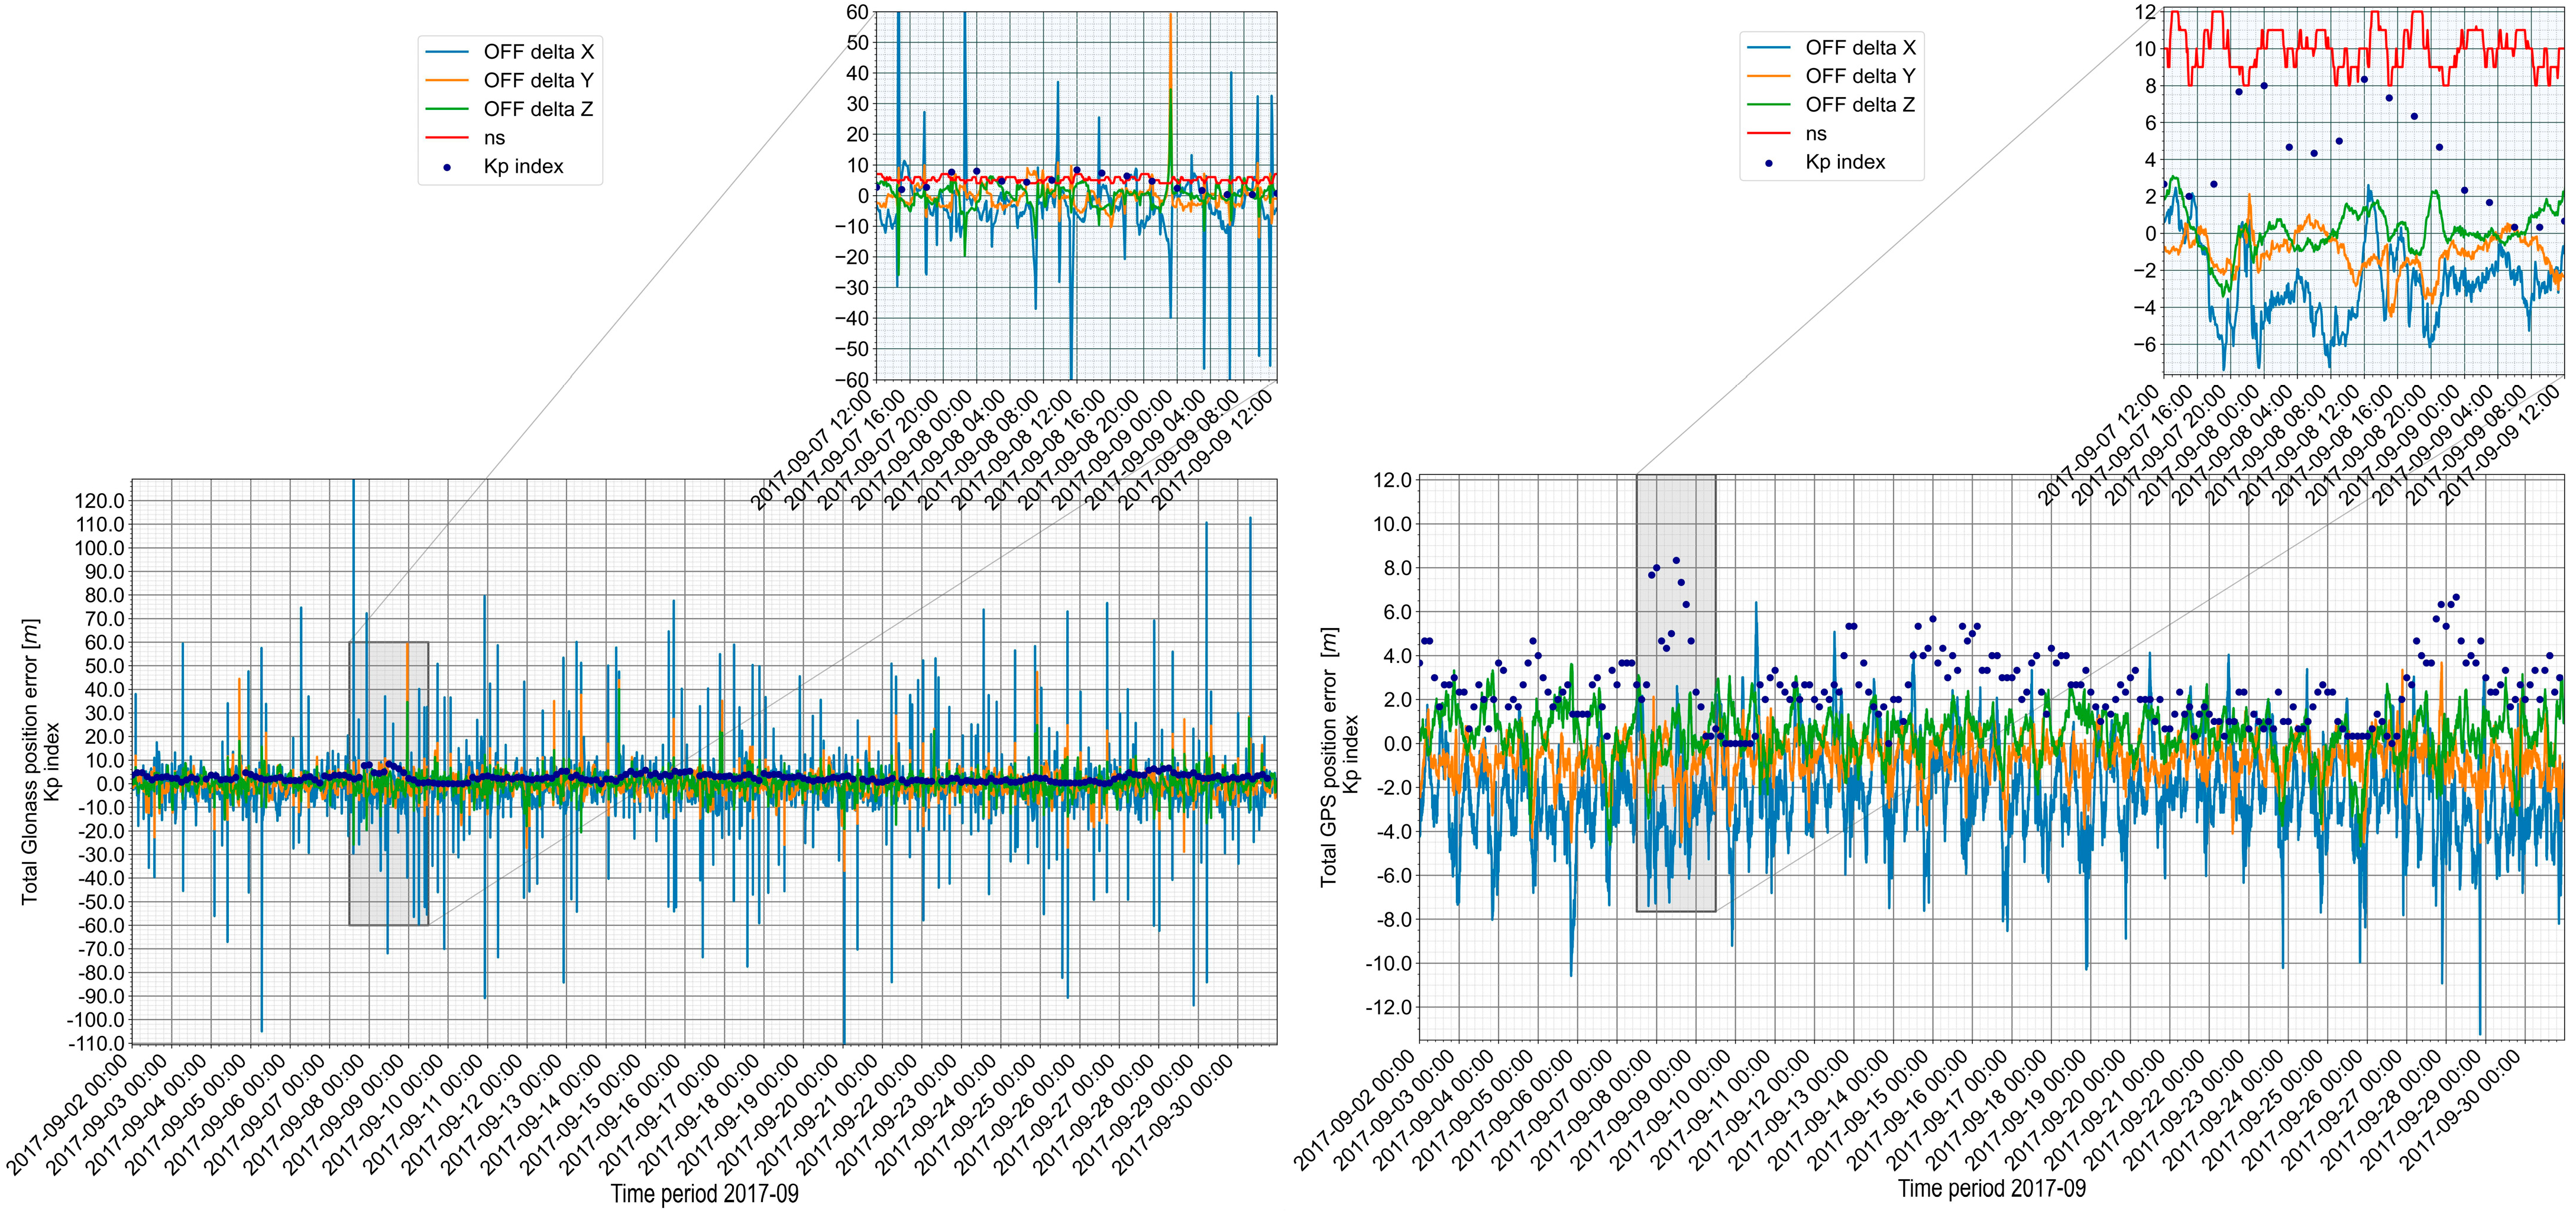The width and height of the screenshot is (2576, 1211).
Task: Click the 120.0 tick on Glonass y-axis
Action: click(x=100, y=501)
